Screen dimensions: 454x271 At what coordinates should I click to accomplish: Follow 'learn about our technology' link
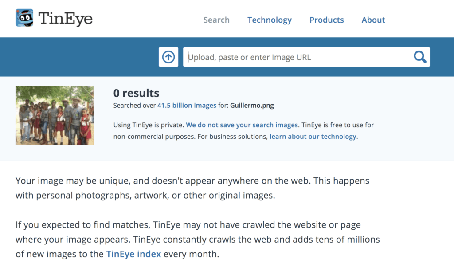[313, 137]
